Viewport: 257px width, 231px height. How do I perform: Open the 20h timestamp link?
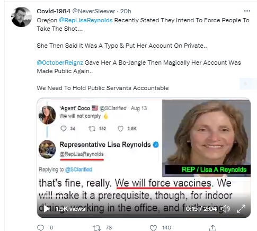tap(126, 11)
